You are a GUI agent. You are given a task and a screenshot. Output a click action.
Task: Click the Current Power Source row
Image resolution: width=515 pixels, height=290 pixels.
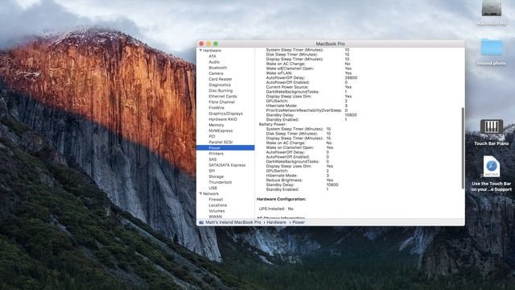coord(309,87)
